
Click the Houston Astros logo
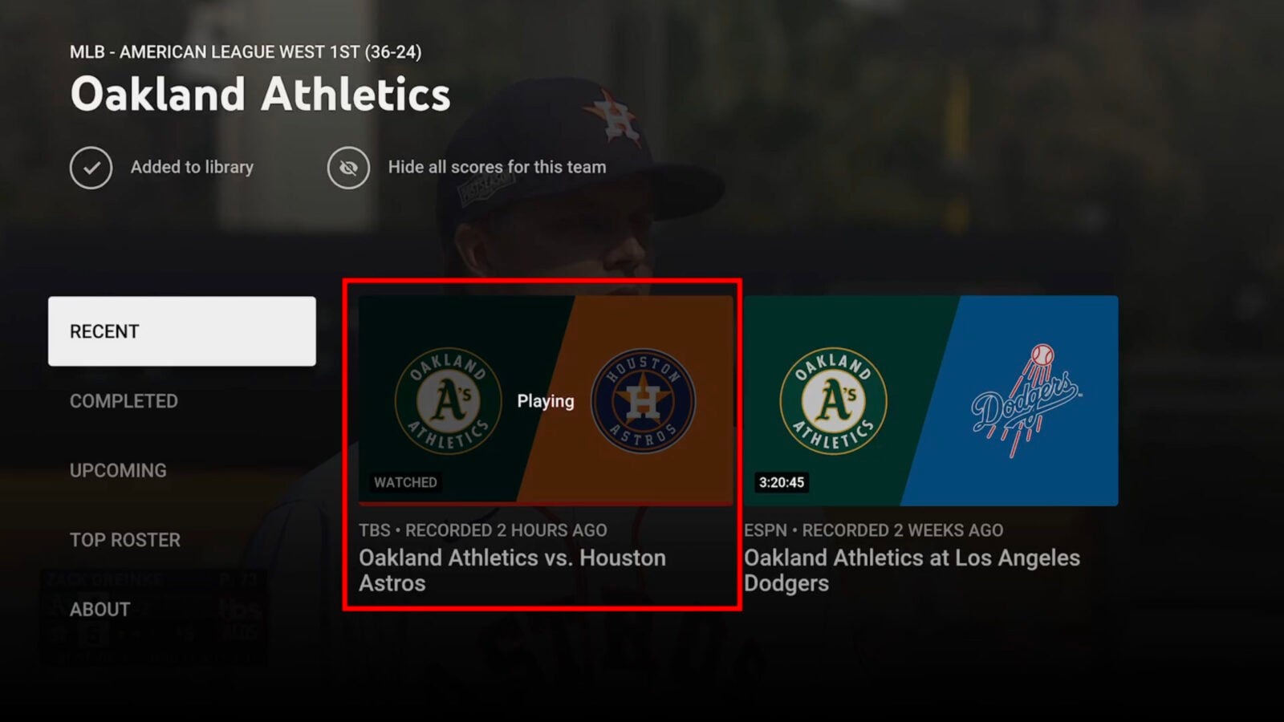click(643, 401)
